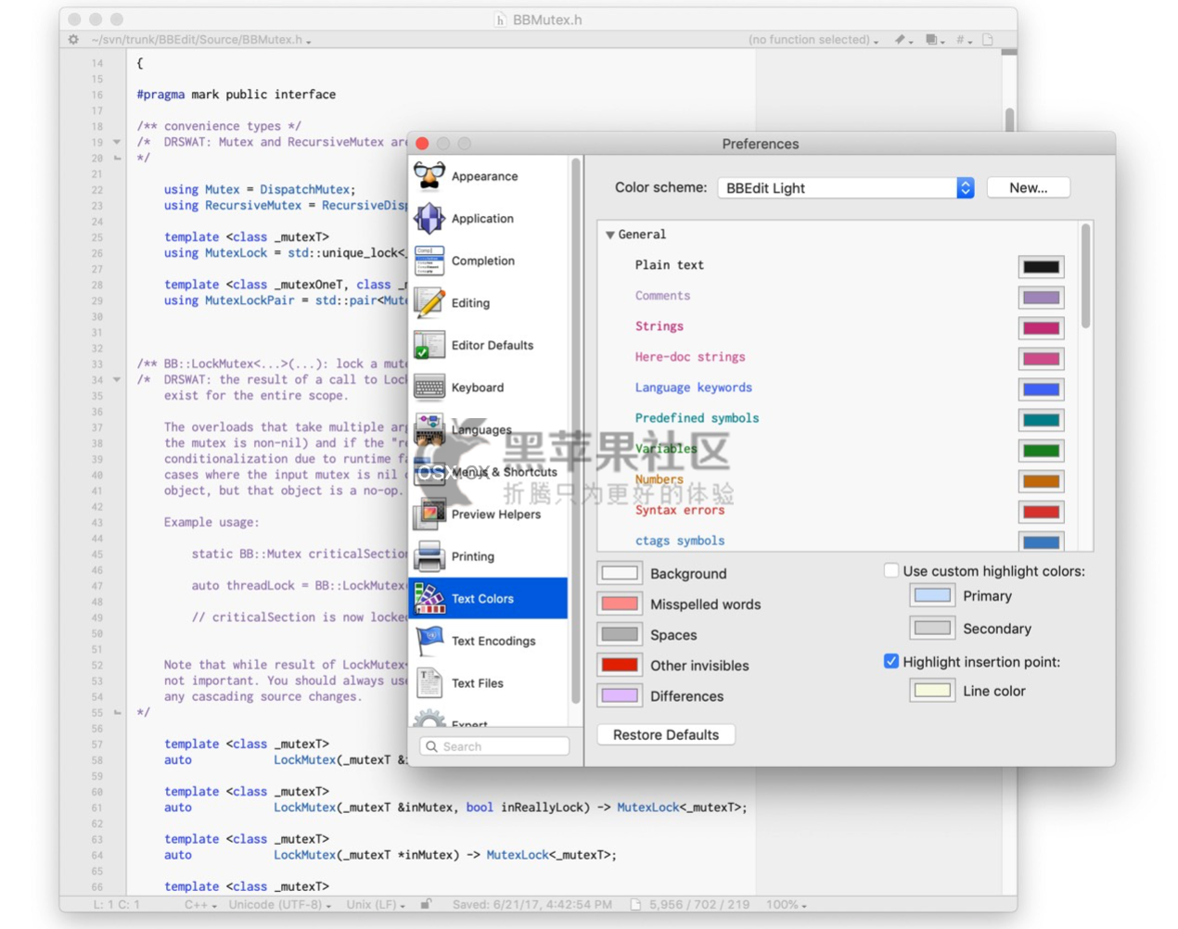Viewport: 1178px width, 929px height.
Task: Click the lock icon in status bar
Action: click(426, 904)
